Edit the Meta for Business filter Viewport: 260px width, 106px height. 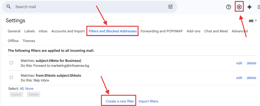click(239, 63)
